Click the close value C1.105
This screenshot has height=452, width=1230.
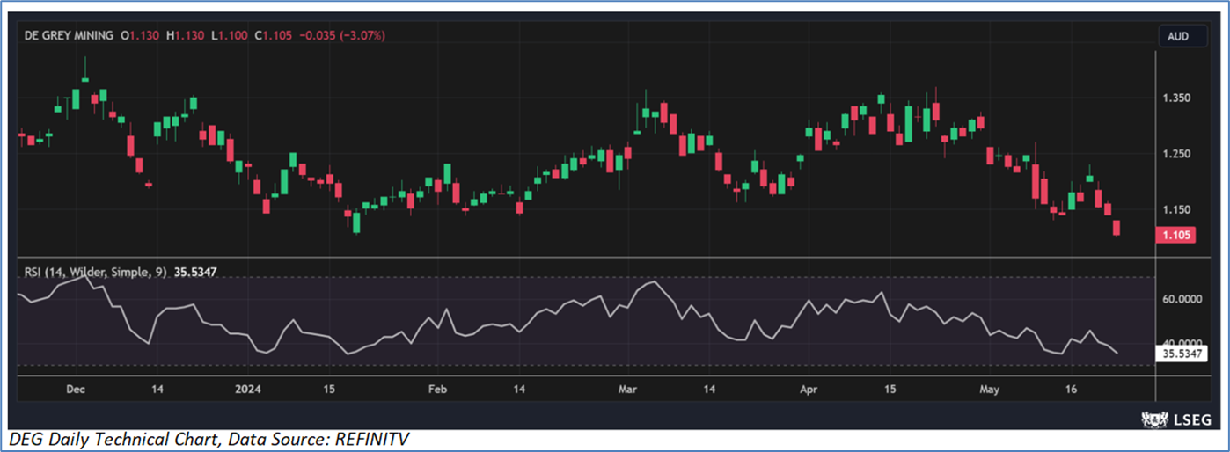click(x=274, y=35)
